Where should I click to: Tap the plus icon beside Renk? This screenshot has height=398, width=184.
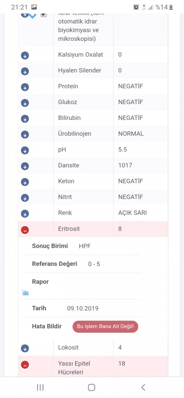pyautogui.click(x=25, y=214)
